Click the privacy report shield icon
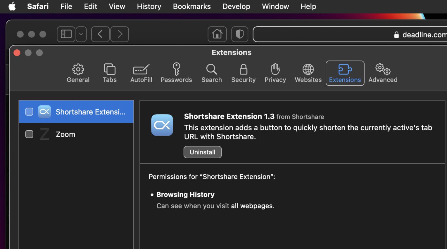This screenshot has height=249, width=447. coord(239,34)
